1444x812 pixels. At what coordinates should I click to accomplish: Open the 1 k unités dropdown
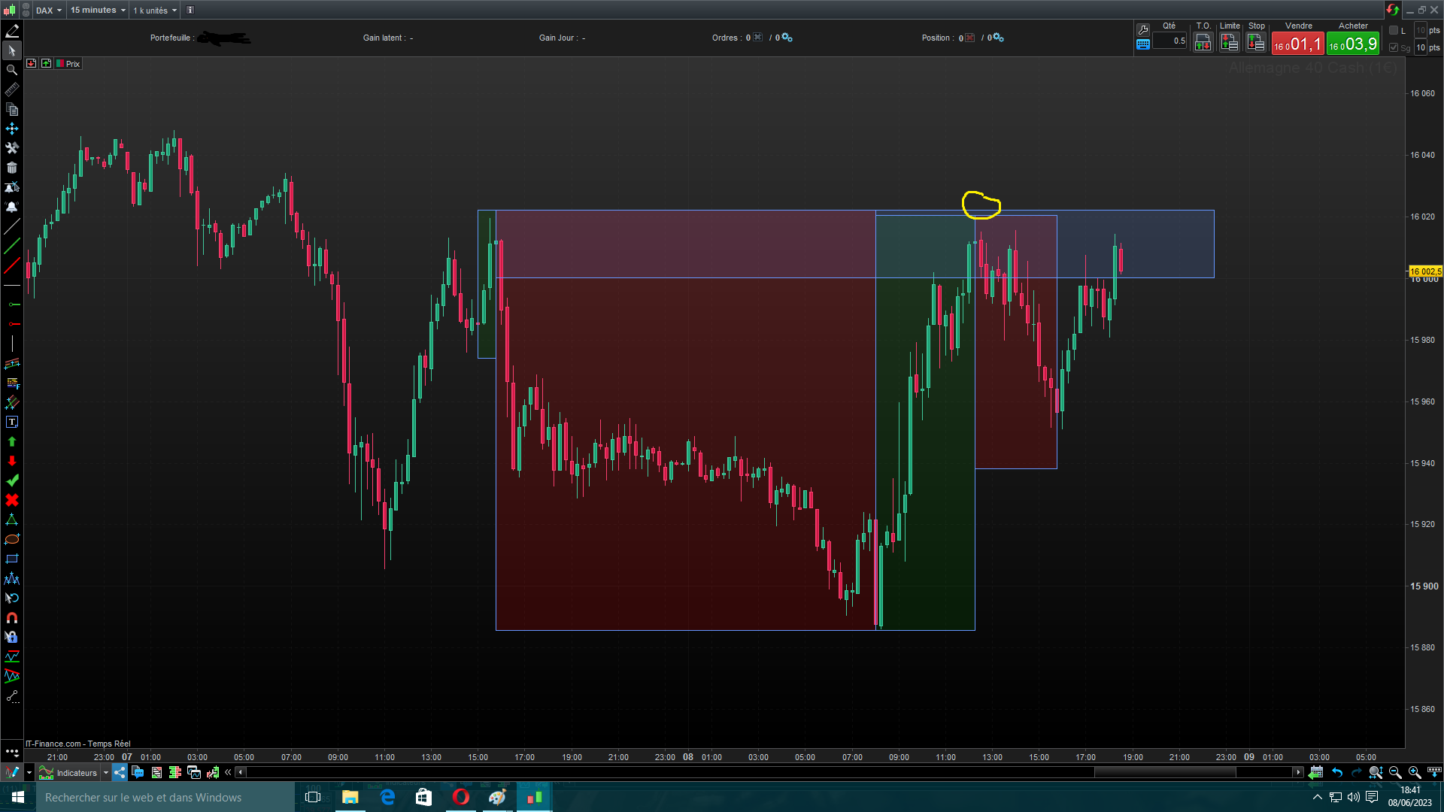(x=155, y=10)
